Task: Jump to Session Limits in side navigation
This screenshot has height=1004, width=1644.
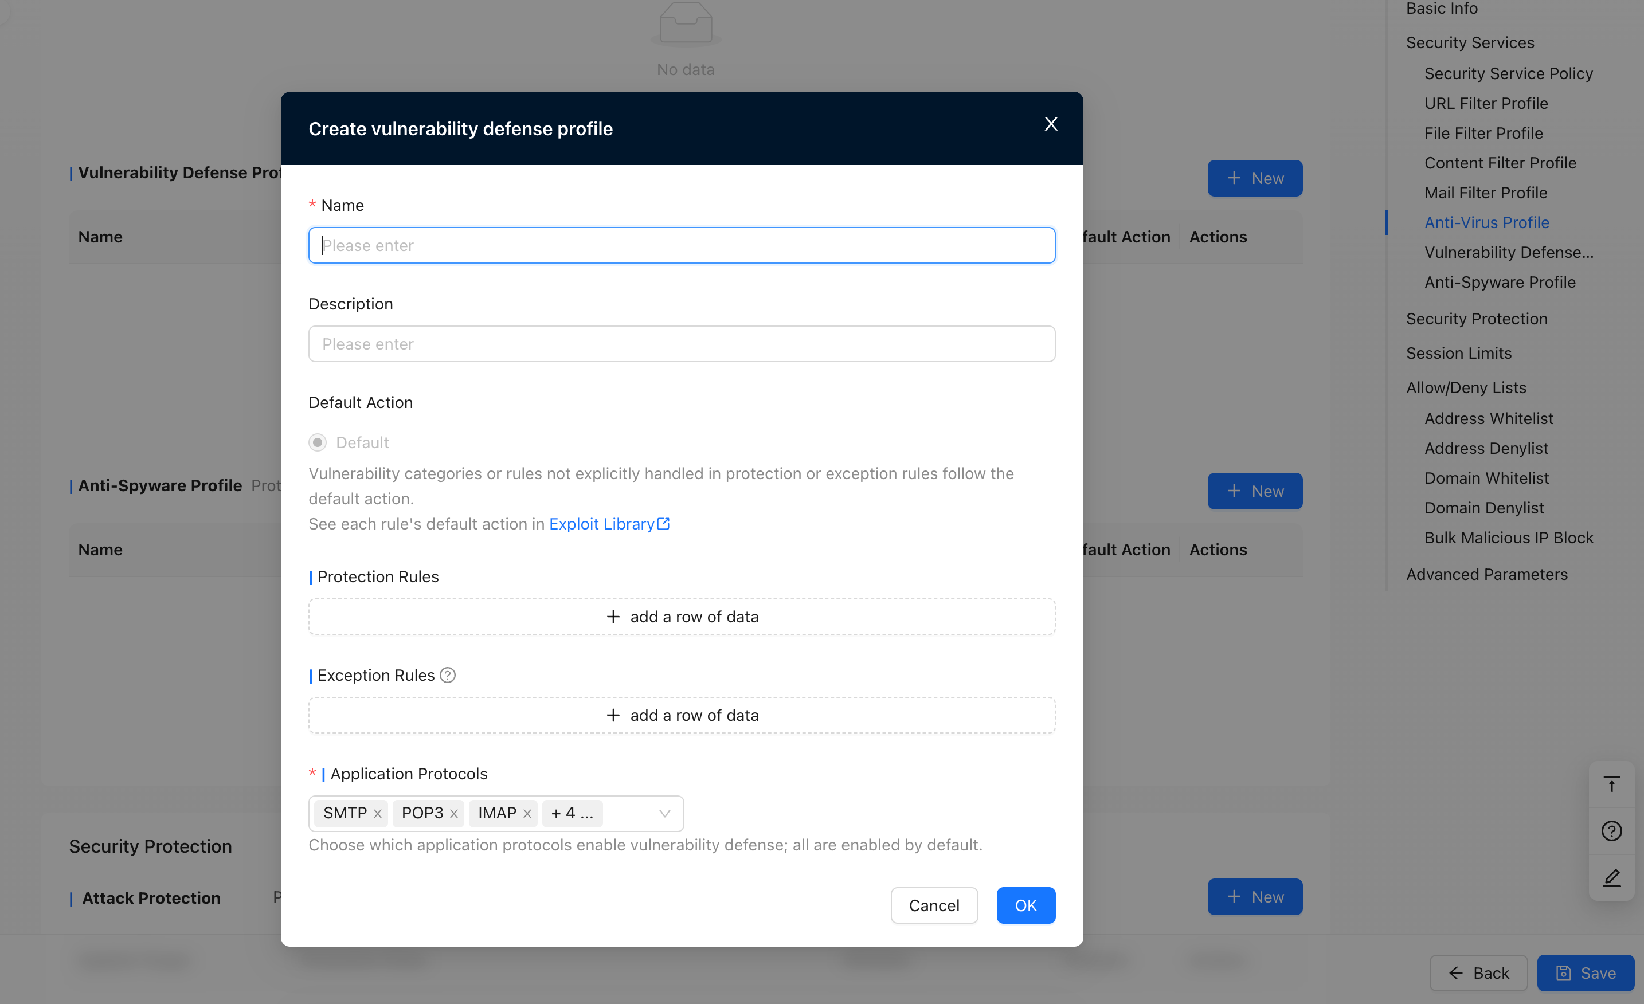Action: (1458, 354)
